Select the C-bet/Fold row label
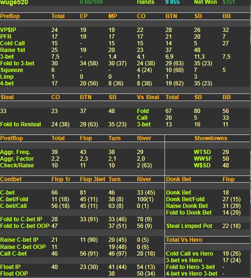This screenshot has width=251, height=278. pyautogui.click(x=14, y=199)
